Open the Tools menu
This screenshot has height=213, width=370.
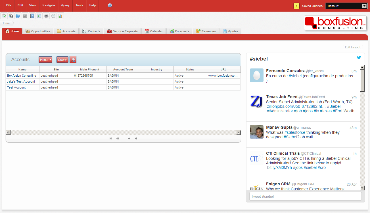[80, 5]
